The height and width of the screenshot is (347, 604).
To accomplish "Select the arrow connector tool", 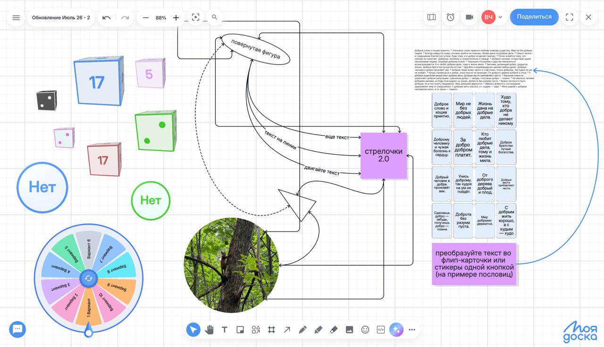I will click(x=287, y=330).
